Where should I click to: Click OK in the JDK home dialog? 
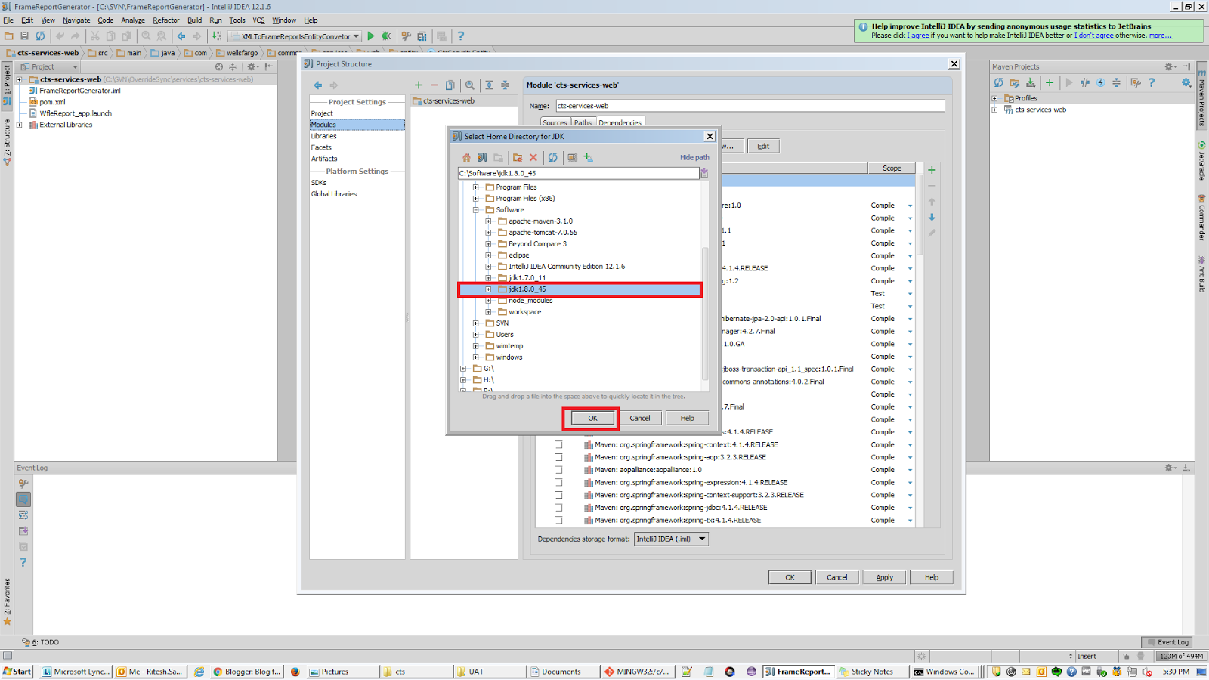pyautogui.click(x=591, y=418)
